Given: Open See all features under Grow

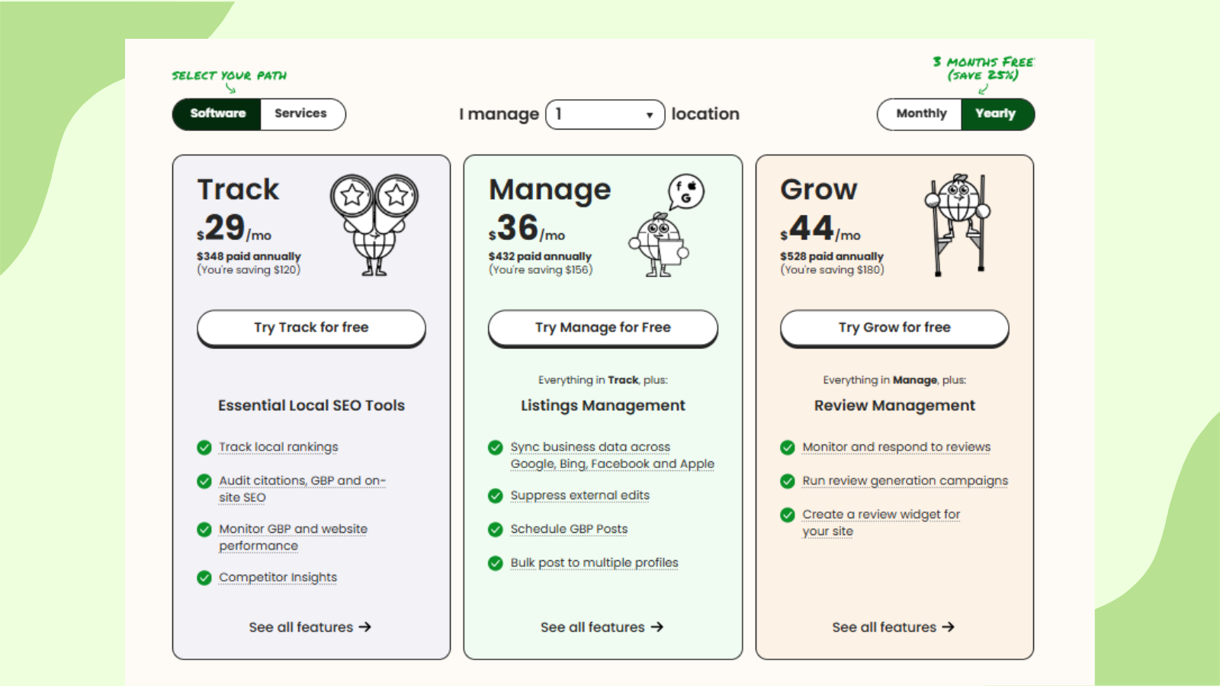Looking at the screenshot, I should coord(894,627).
